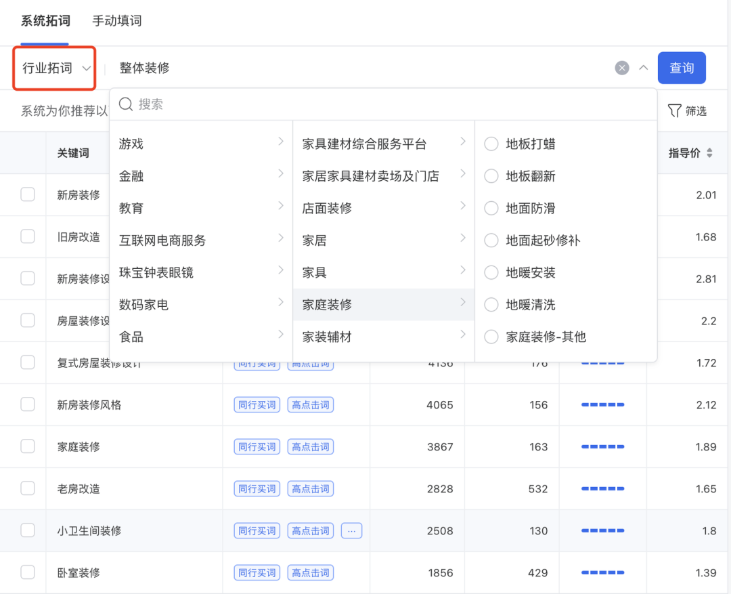Click the 查询 button
731x594 pixels.
tap(682, 68)
